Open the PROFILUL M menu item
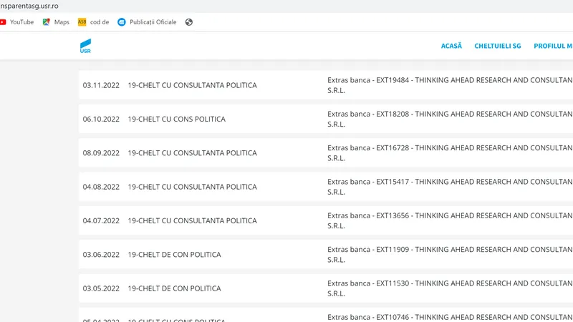The height and width of the screenshot is (322, 573). pyautogui.click(x=553, y=46)
